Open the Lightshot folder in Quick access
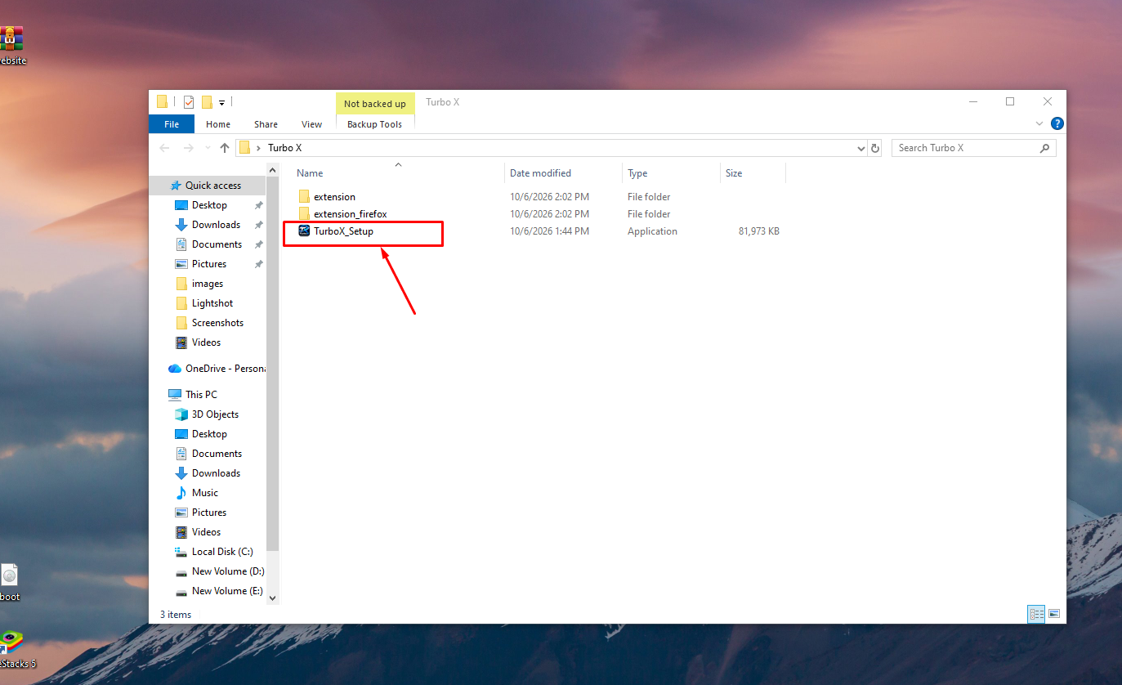 pyautogui.click(x=204, y=303)
